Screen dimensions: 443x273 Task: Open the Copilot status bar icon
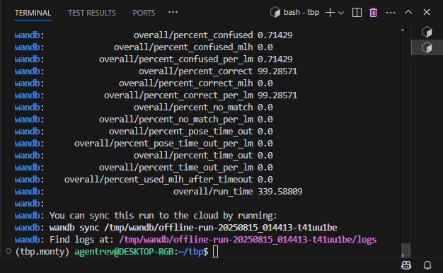(406, 265)
